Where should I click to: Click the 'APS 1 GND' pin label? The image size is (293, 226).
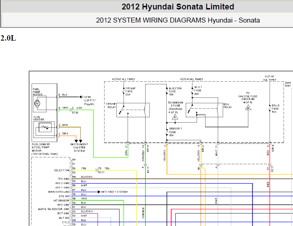tap(62, 188)
